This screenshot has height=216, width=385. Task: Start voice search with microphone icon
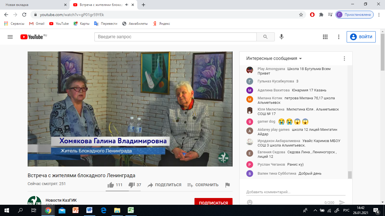281,37
